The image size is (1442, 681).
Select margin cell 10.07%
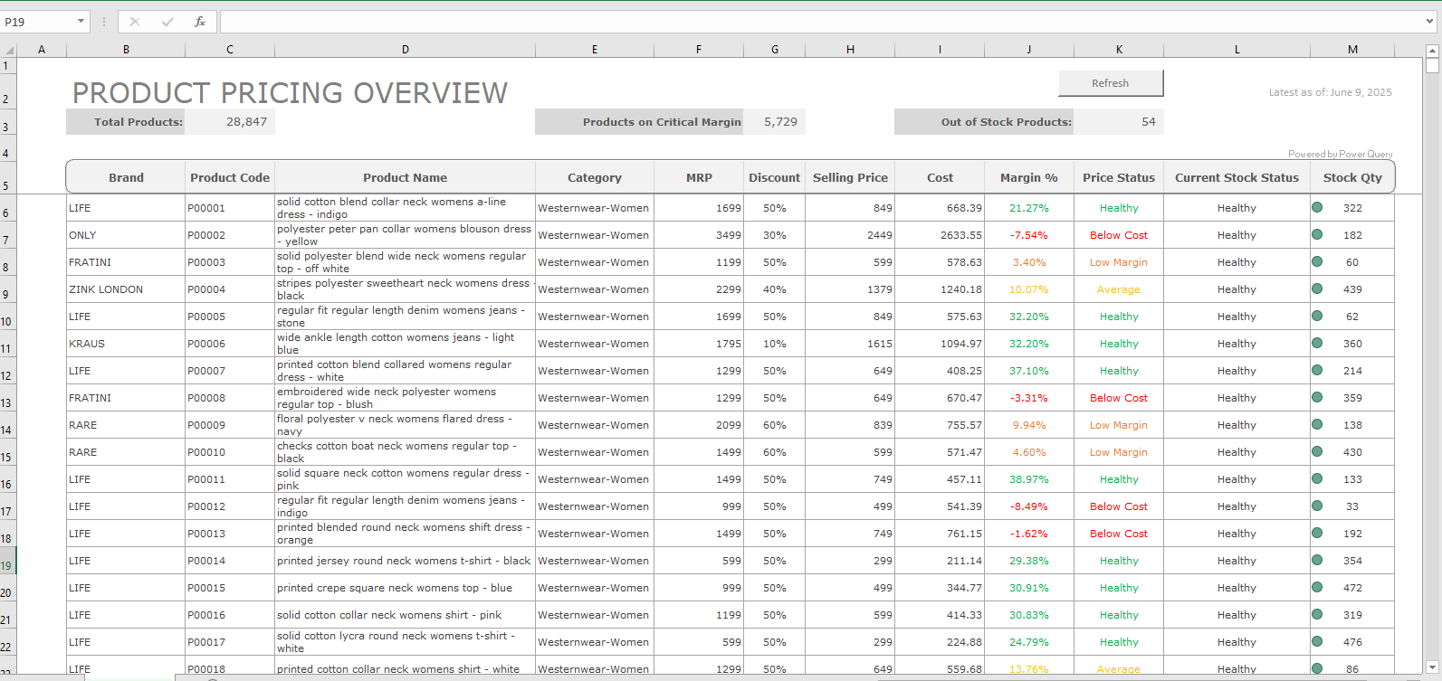(x=1029, y=289)
